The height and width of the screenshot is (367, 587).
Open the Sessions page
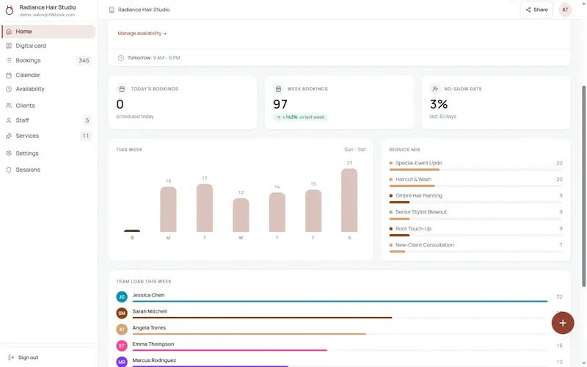pyautogui.click(x=48, y=170)
